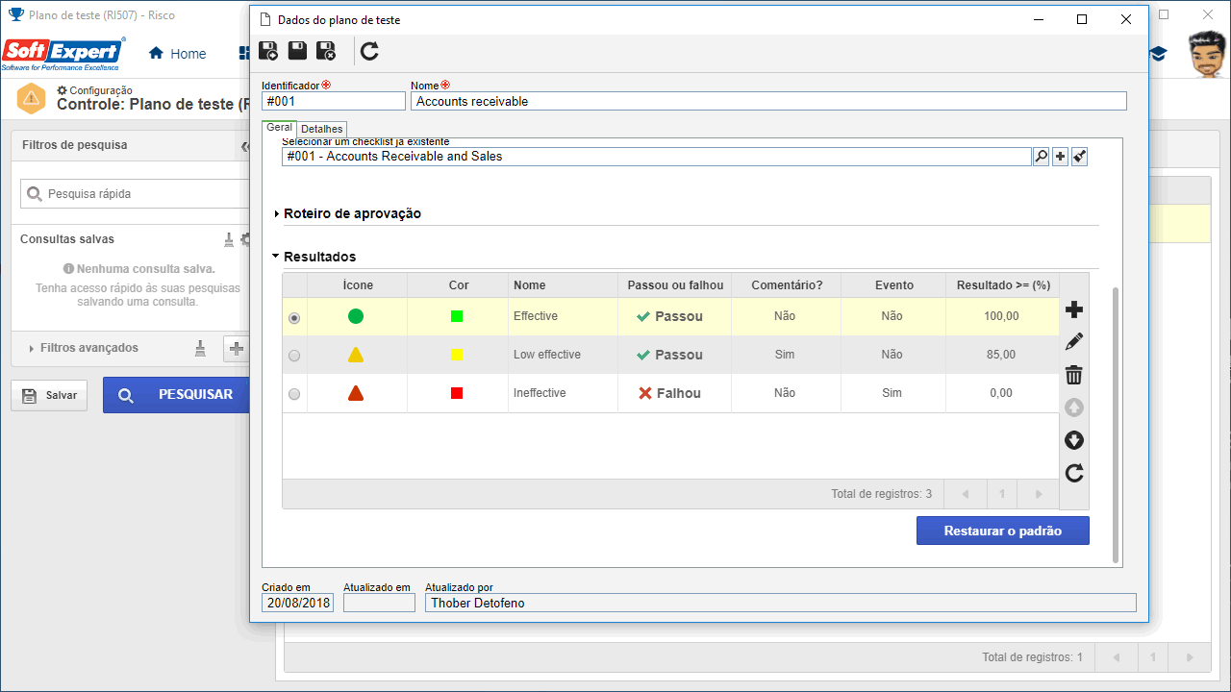
Task: Click the yellow color swatch for Low effective
Action: [457, 355]
